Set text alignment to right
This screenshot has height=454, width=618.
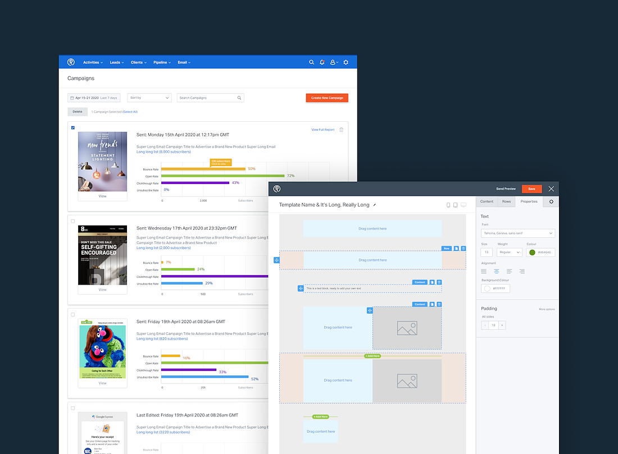[x=522, y=271]
